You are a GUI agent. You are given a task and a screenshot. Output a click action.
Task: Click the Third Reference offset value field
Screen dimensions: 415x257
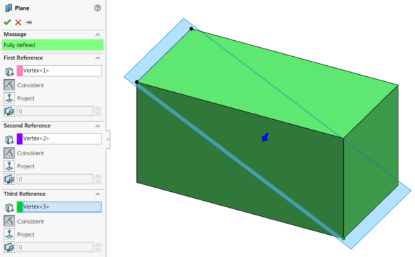(55, 247)
